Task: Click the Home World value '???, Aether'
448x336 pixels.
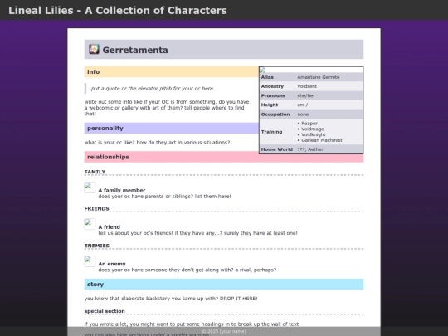Action: [310, 149]
